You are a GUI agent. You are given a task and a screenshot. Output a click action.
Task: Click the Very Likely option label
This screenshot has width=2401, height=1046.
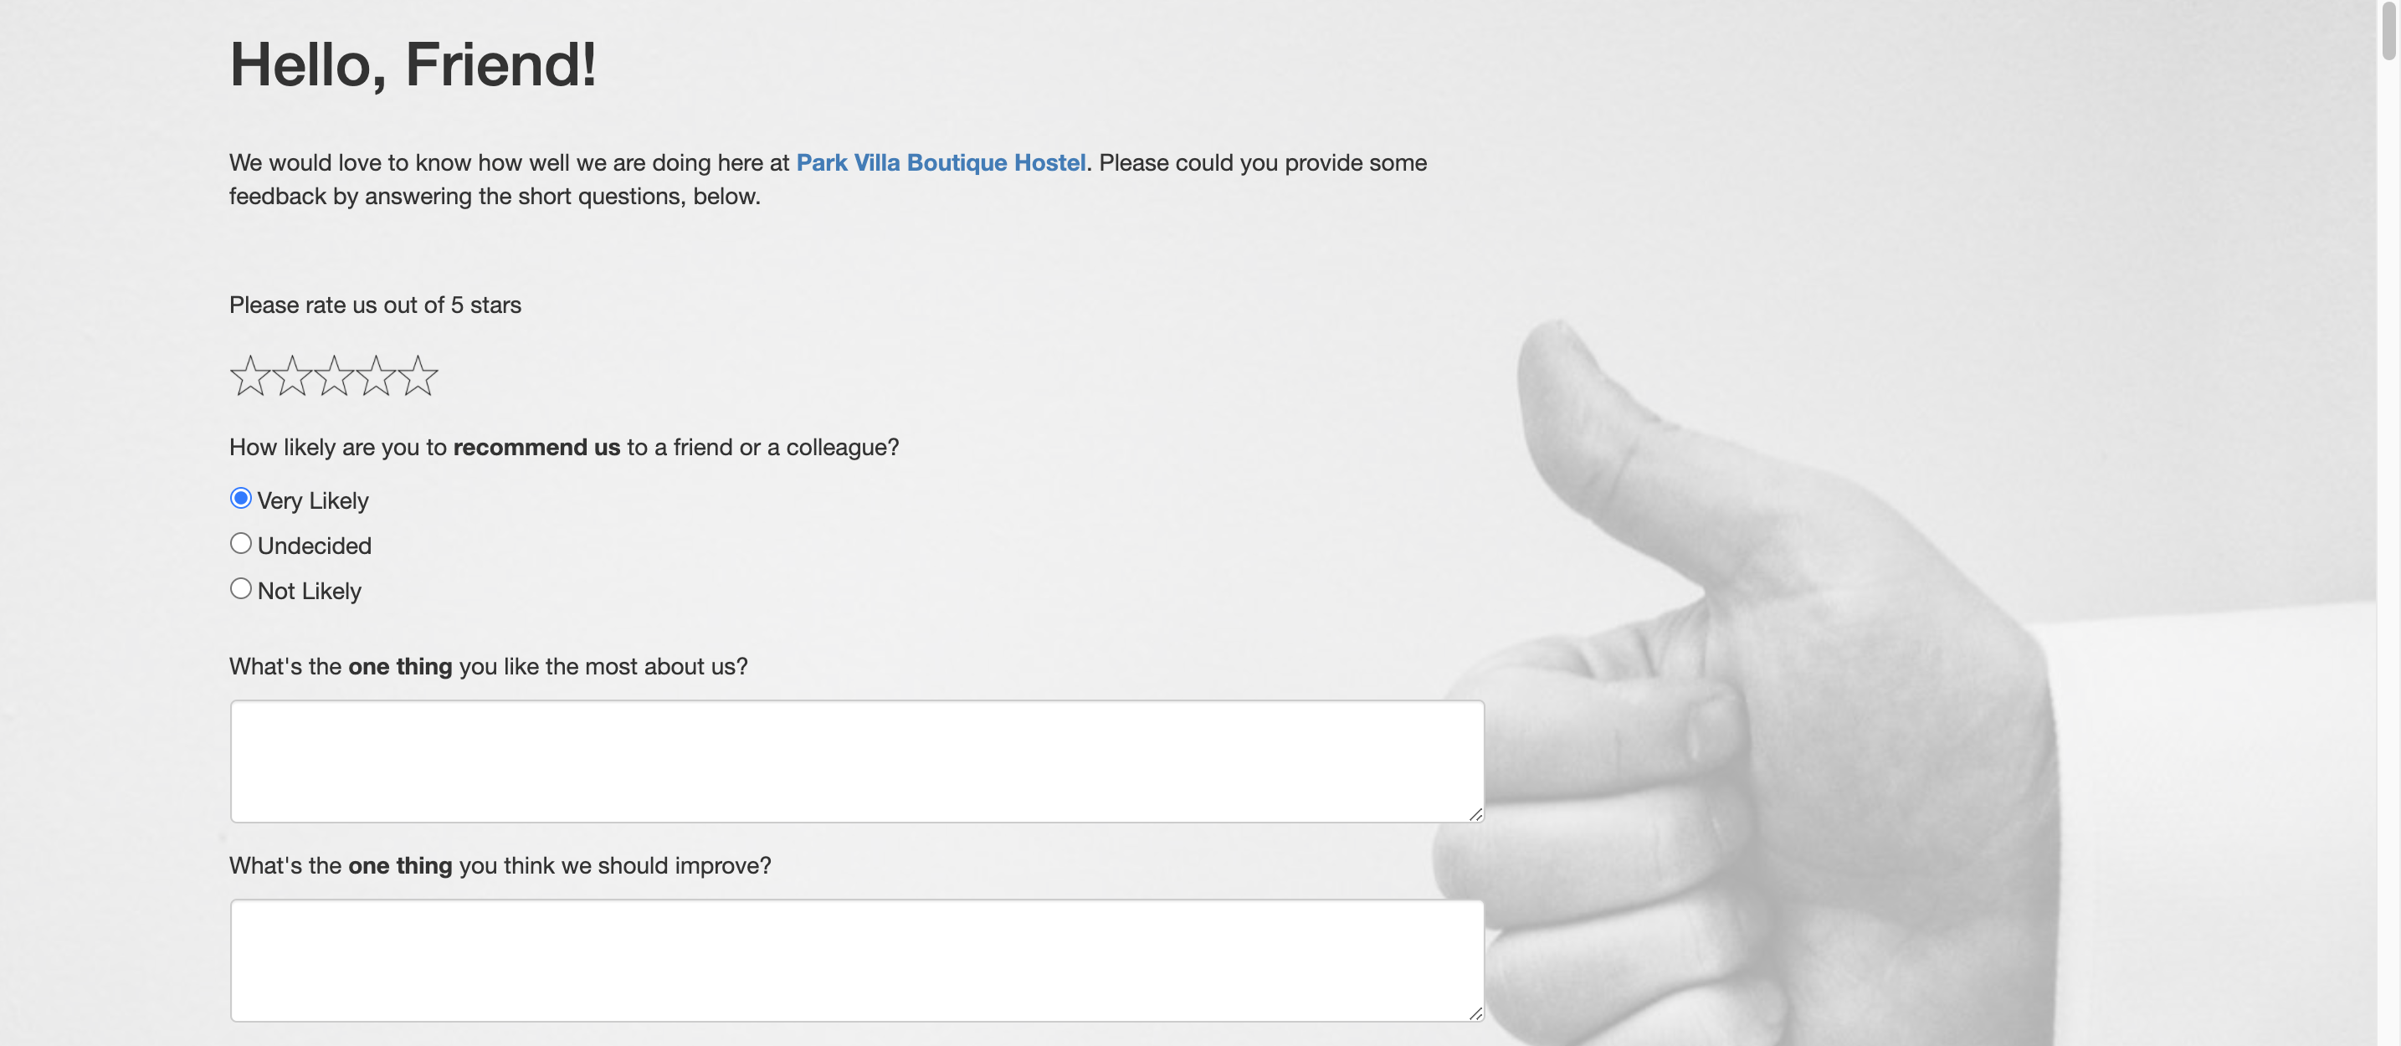click(x=312, y=500)
